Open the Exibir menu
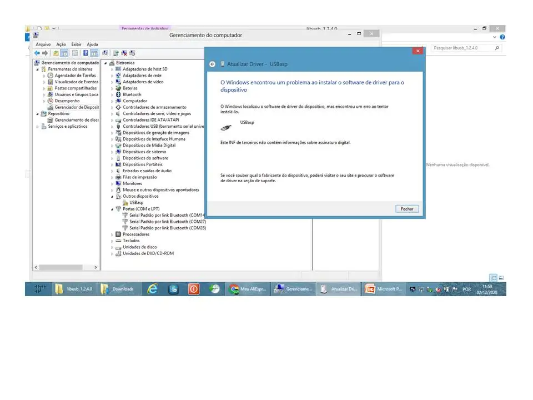533x400 pixels. [77, 44]
